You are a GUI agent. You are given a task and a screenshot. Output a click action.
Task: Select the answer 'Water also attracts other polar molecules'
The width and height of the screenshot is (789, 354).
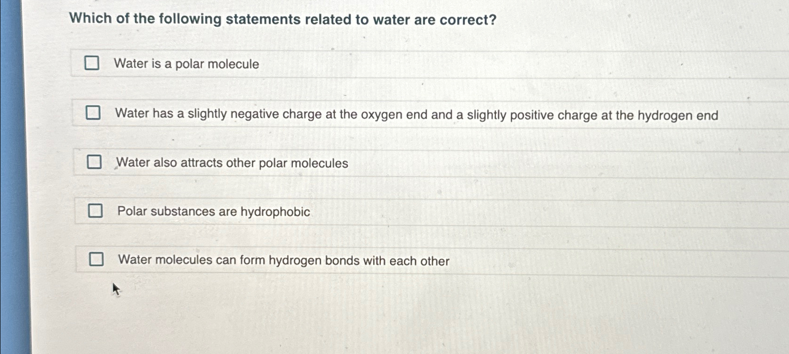(x=232, y=163)
